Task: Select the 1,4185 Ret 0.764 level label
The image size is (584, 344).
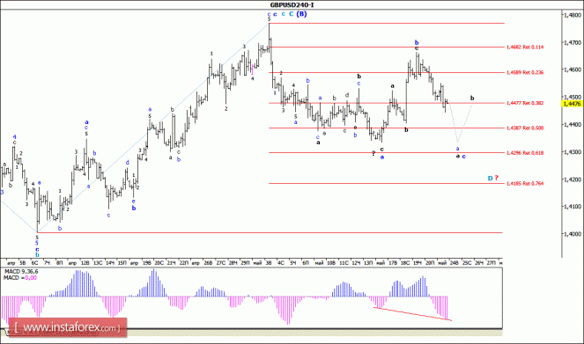Action: click(x=525, y=183)
